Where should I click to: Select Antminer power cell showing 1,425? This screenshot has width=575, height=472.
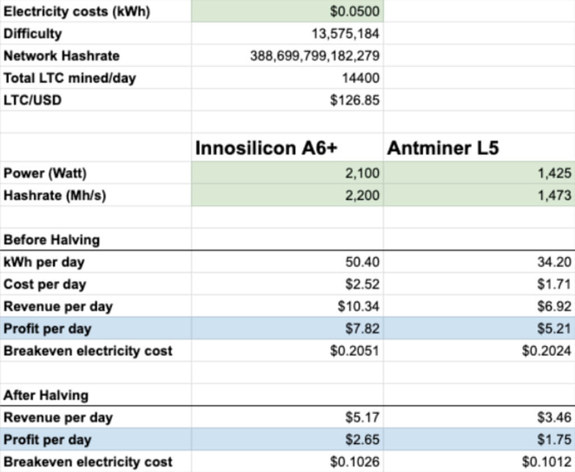pyautogui.click(x=479, y=173)
